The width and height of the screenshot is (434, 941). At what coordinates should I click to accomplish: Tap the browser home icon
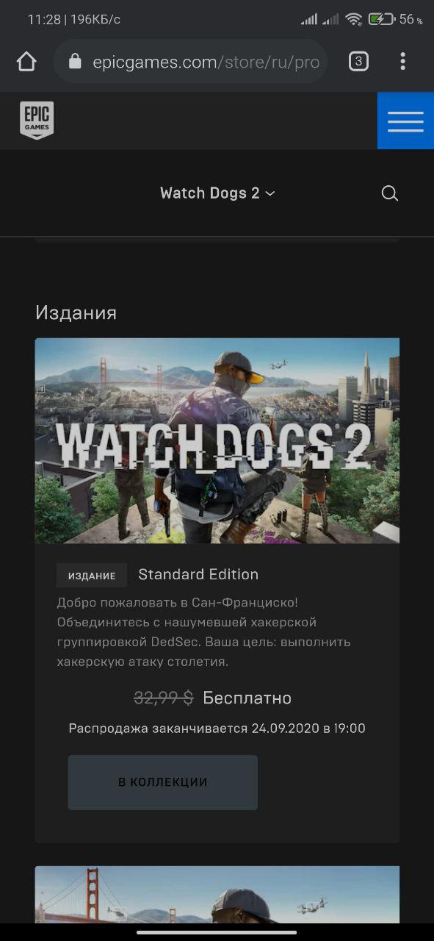pos(26,62)
